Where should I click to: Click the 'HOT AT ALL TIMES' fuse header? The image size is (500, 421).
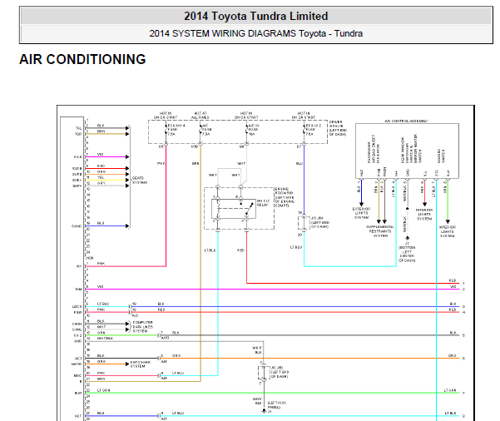[200, 116]
